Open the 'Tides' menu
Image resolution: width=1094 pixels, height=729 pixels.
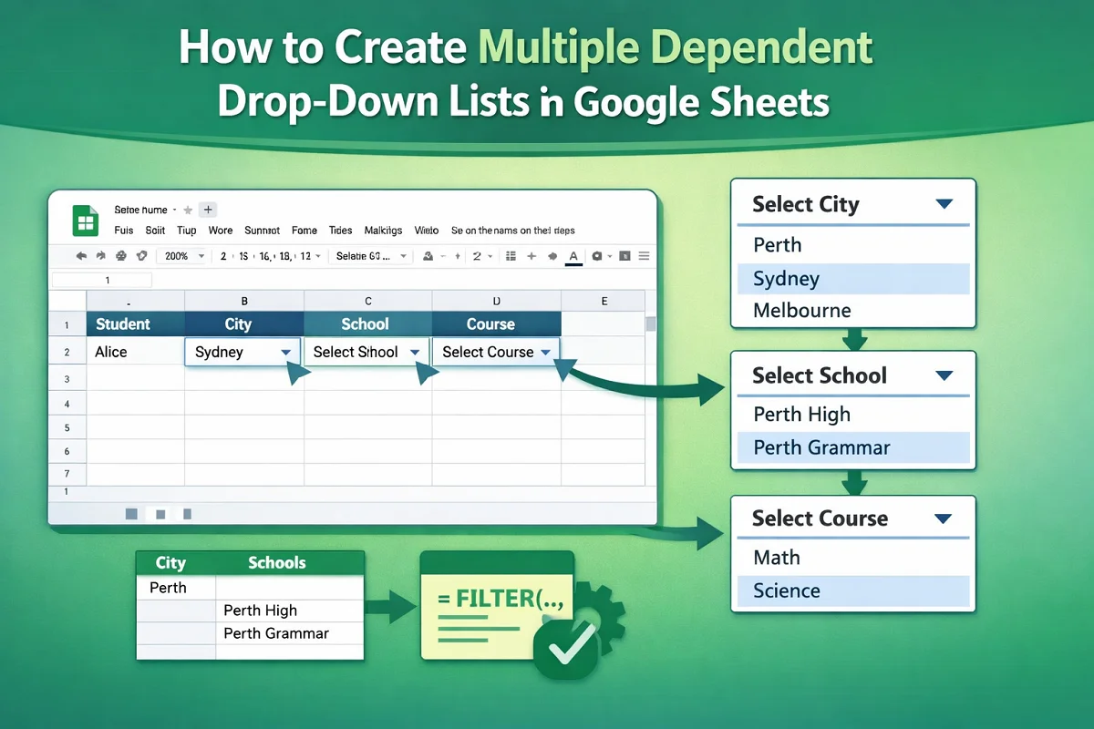click(x=341, y=231)
